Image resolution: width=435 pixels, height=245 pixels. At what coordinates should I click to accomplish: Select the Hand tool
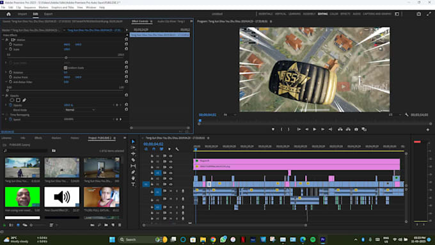133,178
